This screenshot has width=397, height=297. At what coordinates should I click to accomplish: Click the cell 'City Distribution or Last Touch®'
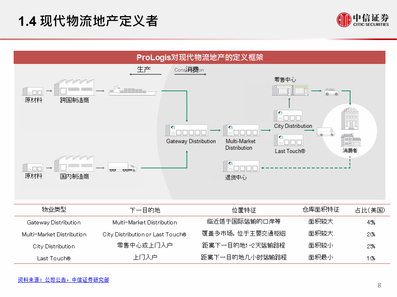144,234
